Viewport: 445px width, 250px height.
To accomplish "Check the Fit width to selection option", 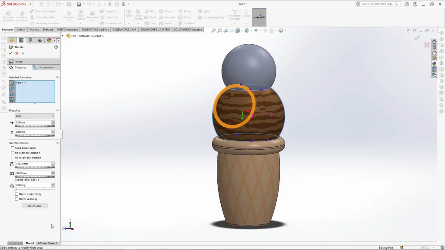I will point(13,153).
